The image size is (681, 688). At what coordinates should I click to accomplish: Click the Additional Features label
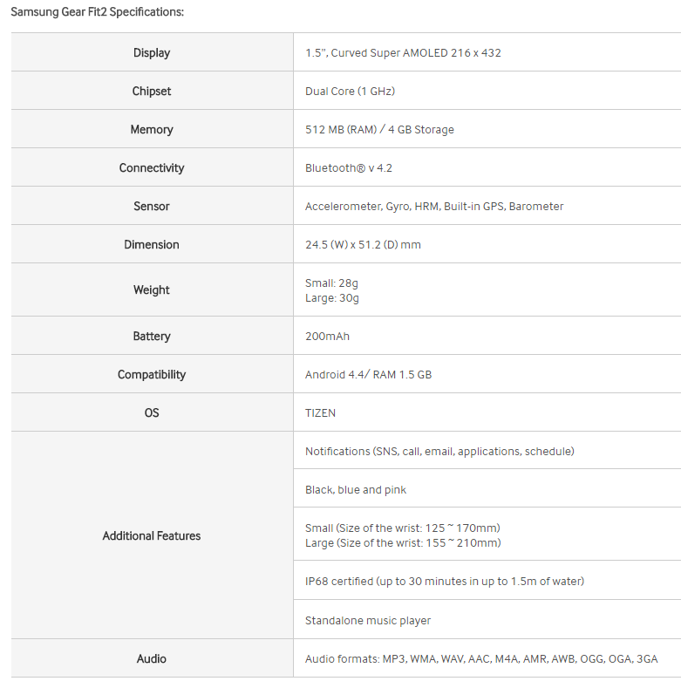pyautogui.click(x=152, y=536)
